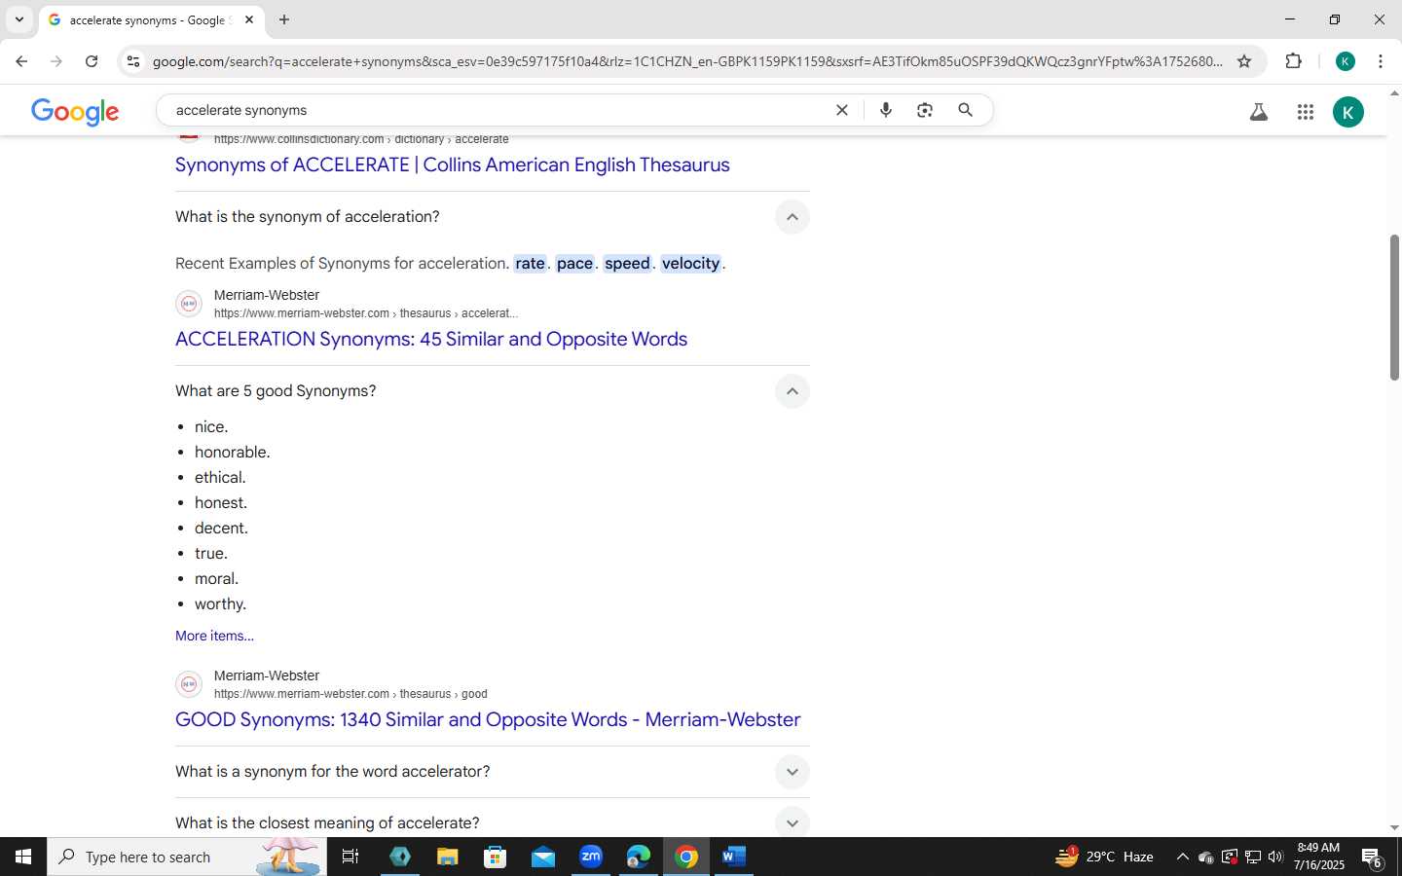
Task: Open Word from taskbar
Action: [x=734, y=857]
